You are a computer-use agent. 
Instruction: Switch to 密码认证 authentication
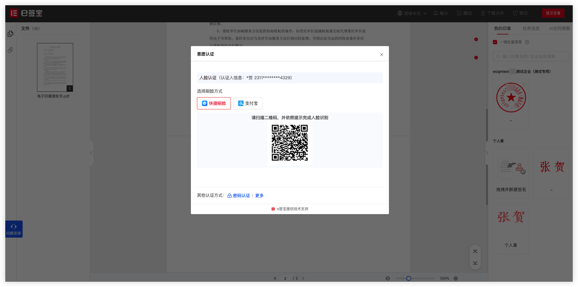(x=239, y=196)
